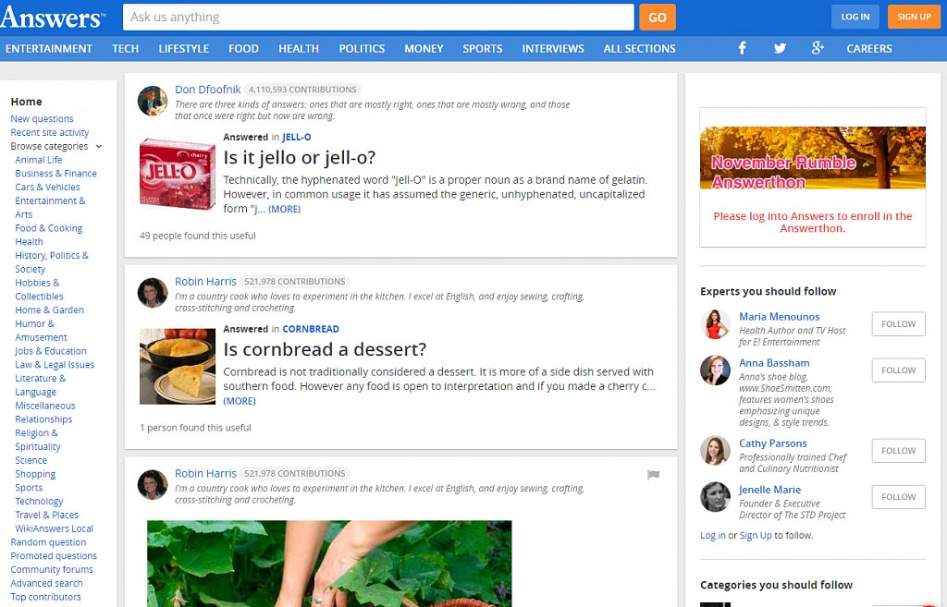
Task: Collapse the Browse categories arrow
Action: coord(98,147)
